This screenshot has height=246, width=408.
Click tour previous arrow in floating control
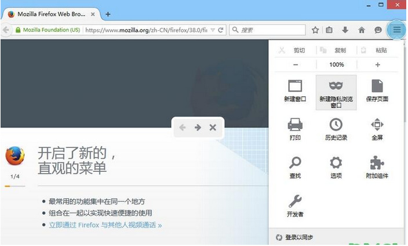tap(183, 128)
